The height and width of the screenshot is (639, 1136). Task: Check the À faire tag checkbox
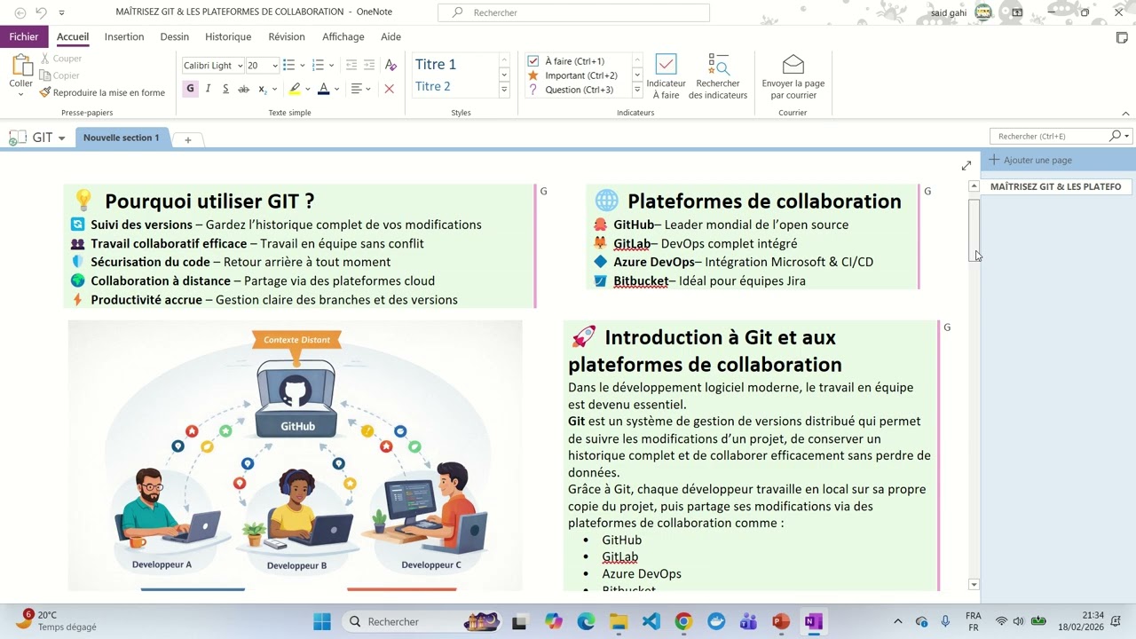[533, 61]
